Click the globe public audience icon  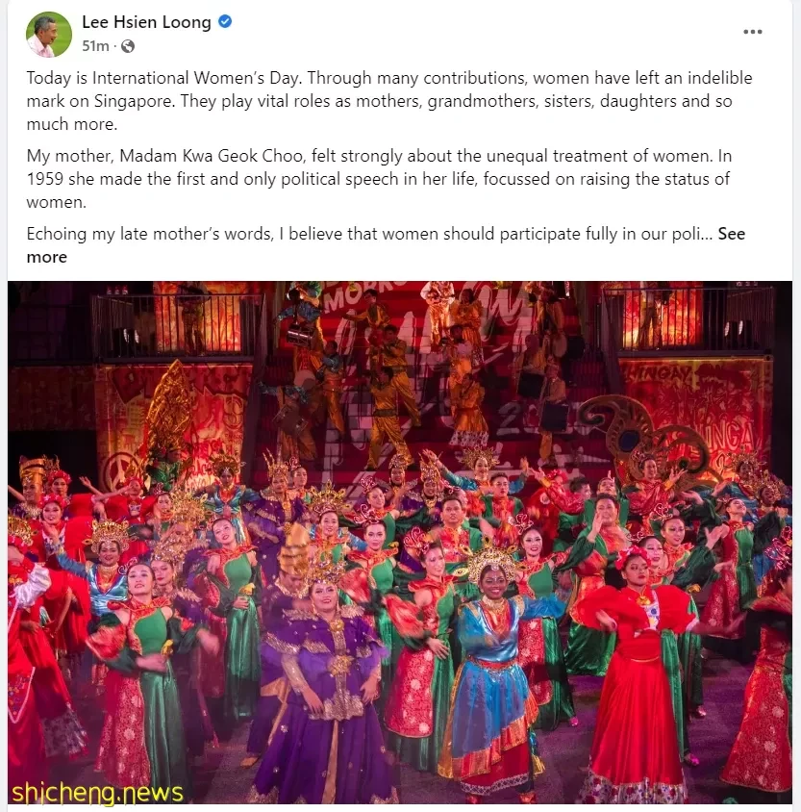128,46
